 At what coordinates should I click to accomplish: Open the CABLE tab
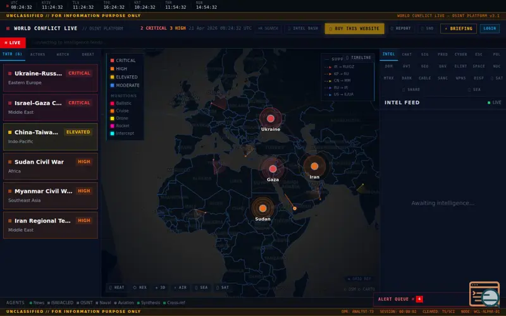click(424, 78)
